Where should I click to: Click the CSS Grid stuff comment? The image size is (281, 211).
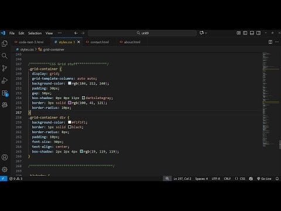tap(68, 64)
